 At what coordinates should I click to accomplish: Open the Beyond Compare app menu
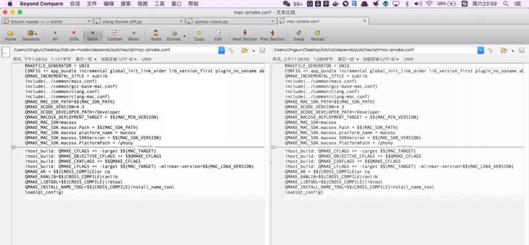pyautogui.click(x=41, y=4)
